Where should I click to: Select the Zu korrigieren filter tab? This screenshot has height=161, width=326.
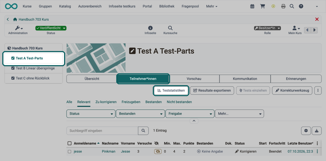point(106,102)
